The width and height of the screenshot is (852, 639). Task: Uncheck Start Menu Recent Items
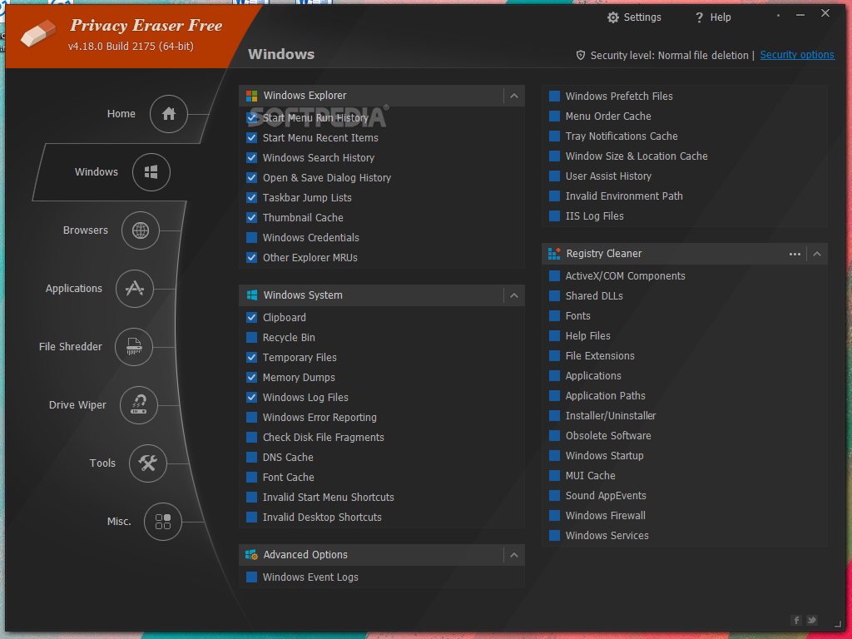(251, 137)
